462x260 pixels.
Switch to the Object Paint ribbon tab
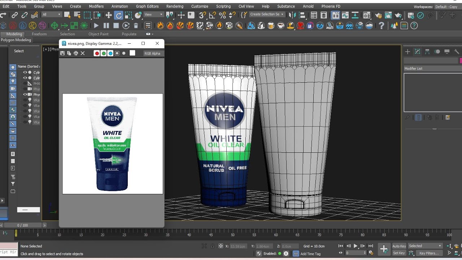[x=99, y=34]
